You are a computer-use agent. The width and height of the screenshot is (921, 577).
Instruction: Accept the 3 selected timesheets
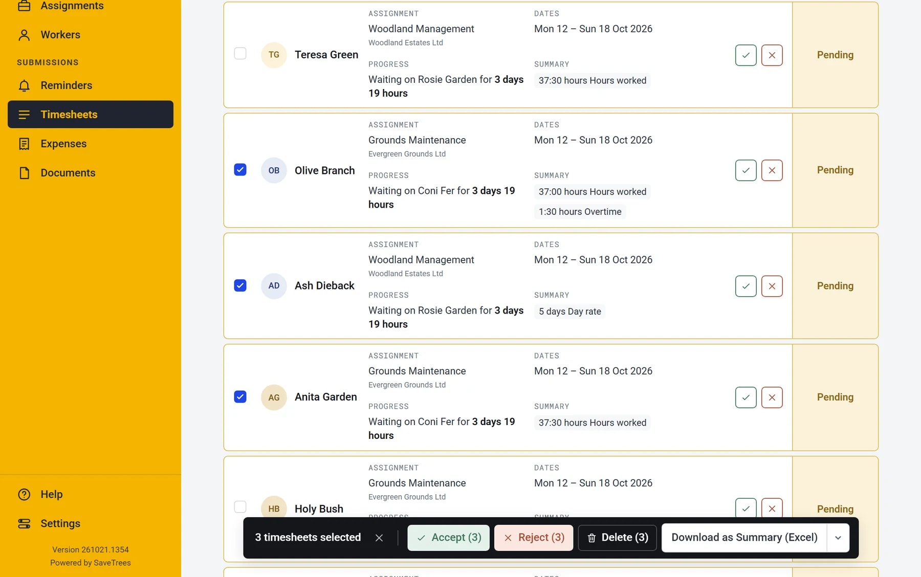[x=448, y=538]
